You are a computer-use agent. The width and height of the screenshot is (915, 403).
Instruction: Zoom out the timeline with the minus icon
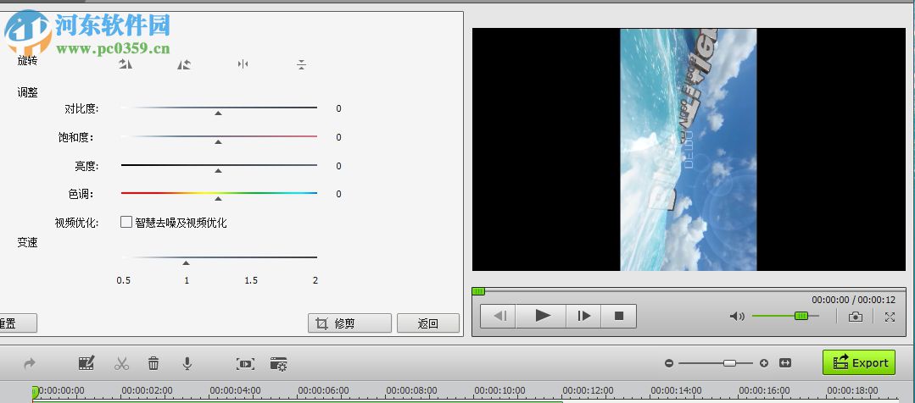coord(669,363)
